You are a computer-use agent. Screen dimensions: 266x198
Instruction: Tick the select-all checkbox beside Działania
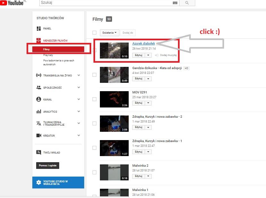click(x=94, y=33)
